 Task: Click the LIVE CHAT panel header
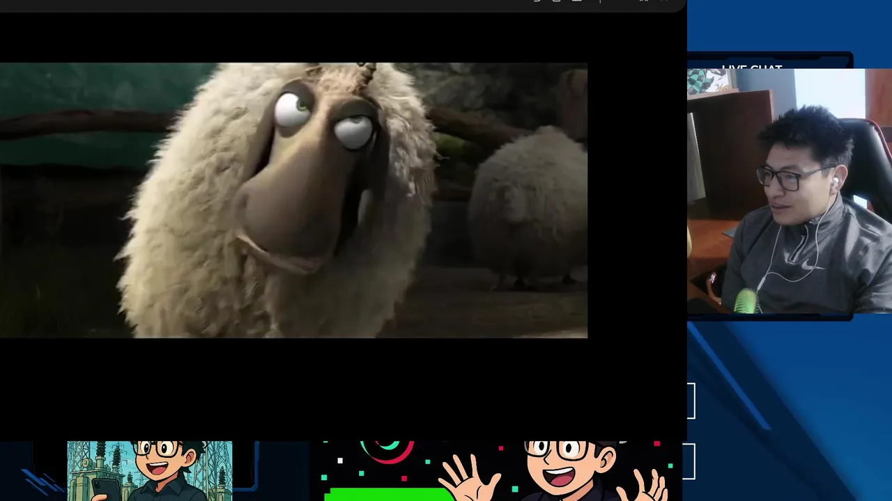pos(752,67)
